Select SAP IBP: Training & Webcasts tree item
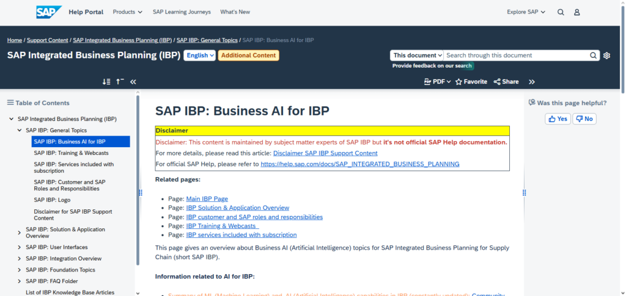626x296 pixels. point(71,153)
